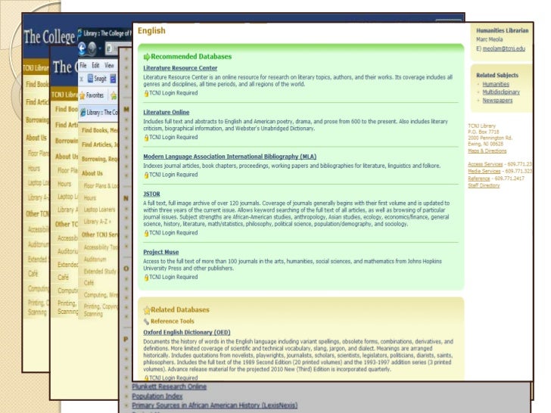This screenshot has height=413, width=551.
Task: Open the Humanities related subject link
Action: click(496, 84)
